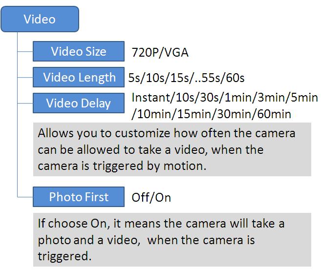Image resolution: width=321 pixels, height=271 pixels.
Task: Select the top-level Video menu box
Action: [x=40, y=19]
